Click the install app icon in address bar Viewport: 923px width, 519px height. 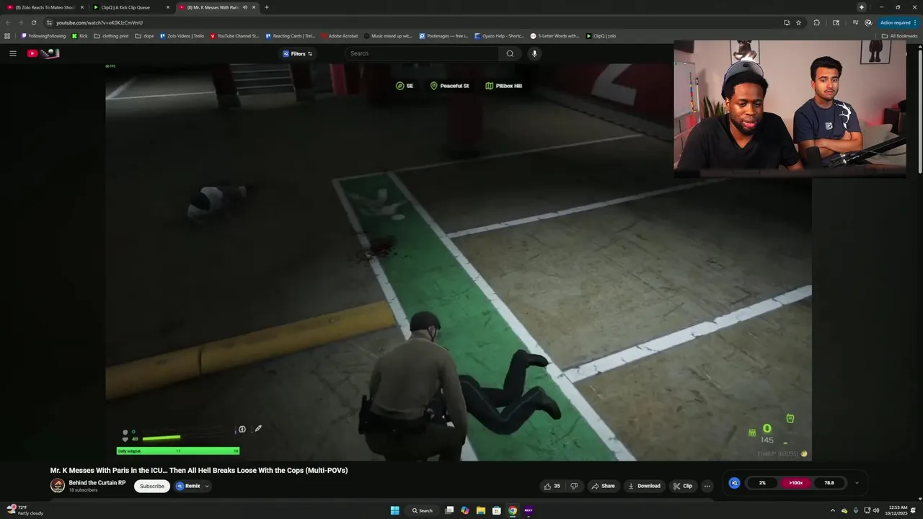[x=787, y=22]
